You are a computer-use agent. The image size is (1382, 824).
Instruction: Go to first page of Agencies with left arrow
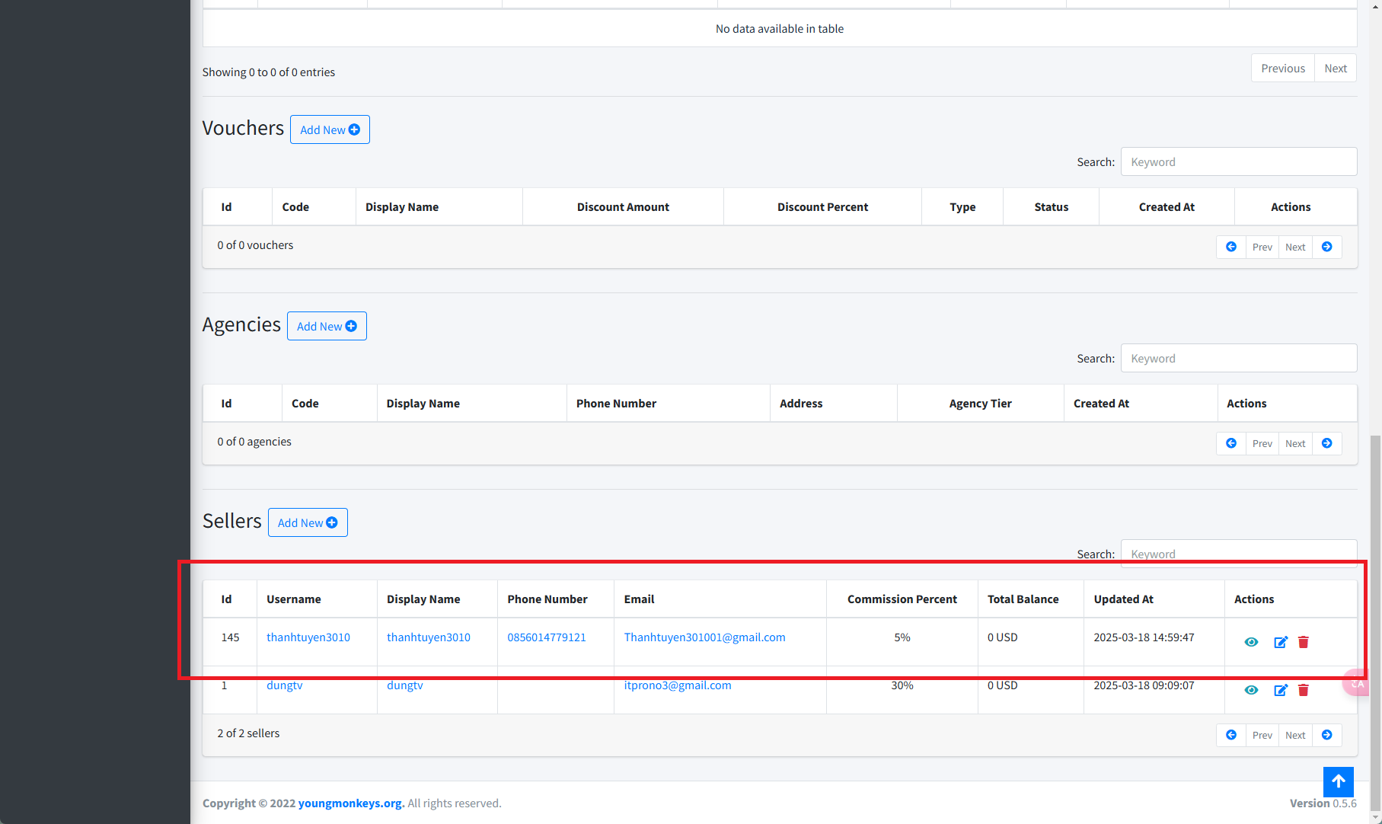coord(1231,443)
